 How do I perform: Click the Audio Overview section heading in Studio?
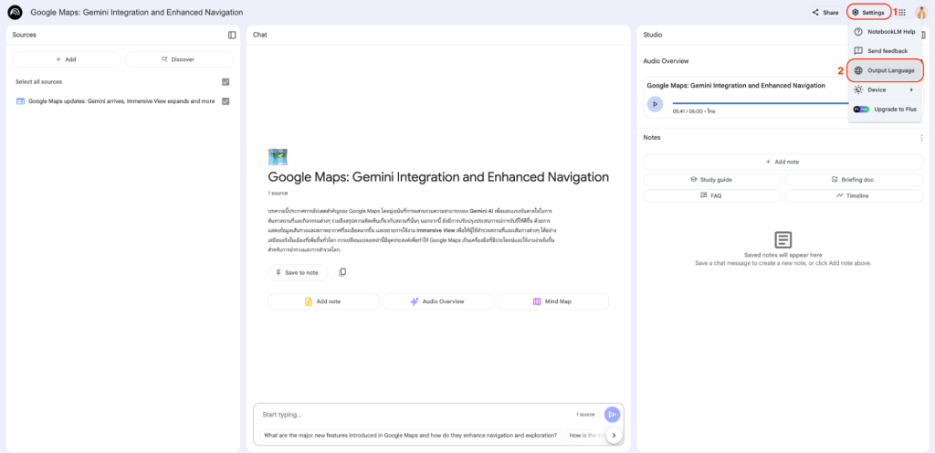click(x=666, y=61)
